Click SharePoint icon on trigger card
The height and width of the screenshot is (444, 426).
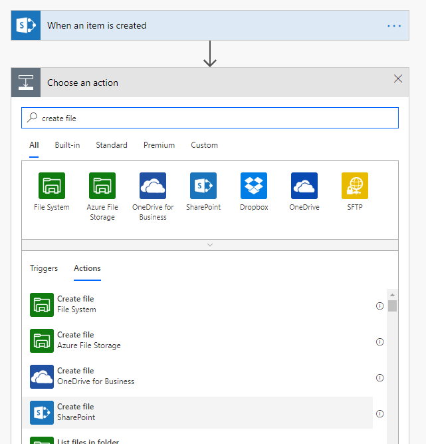click(26, 25)
